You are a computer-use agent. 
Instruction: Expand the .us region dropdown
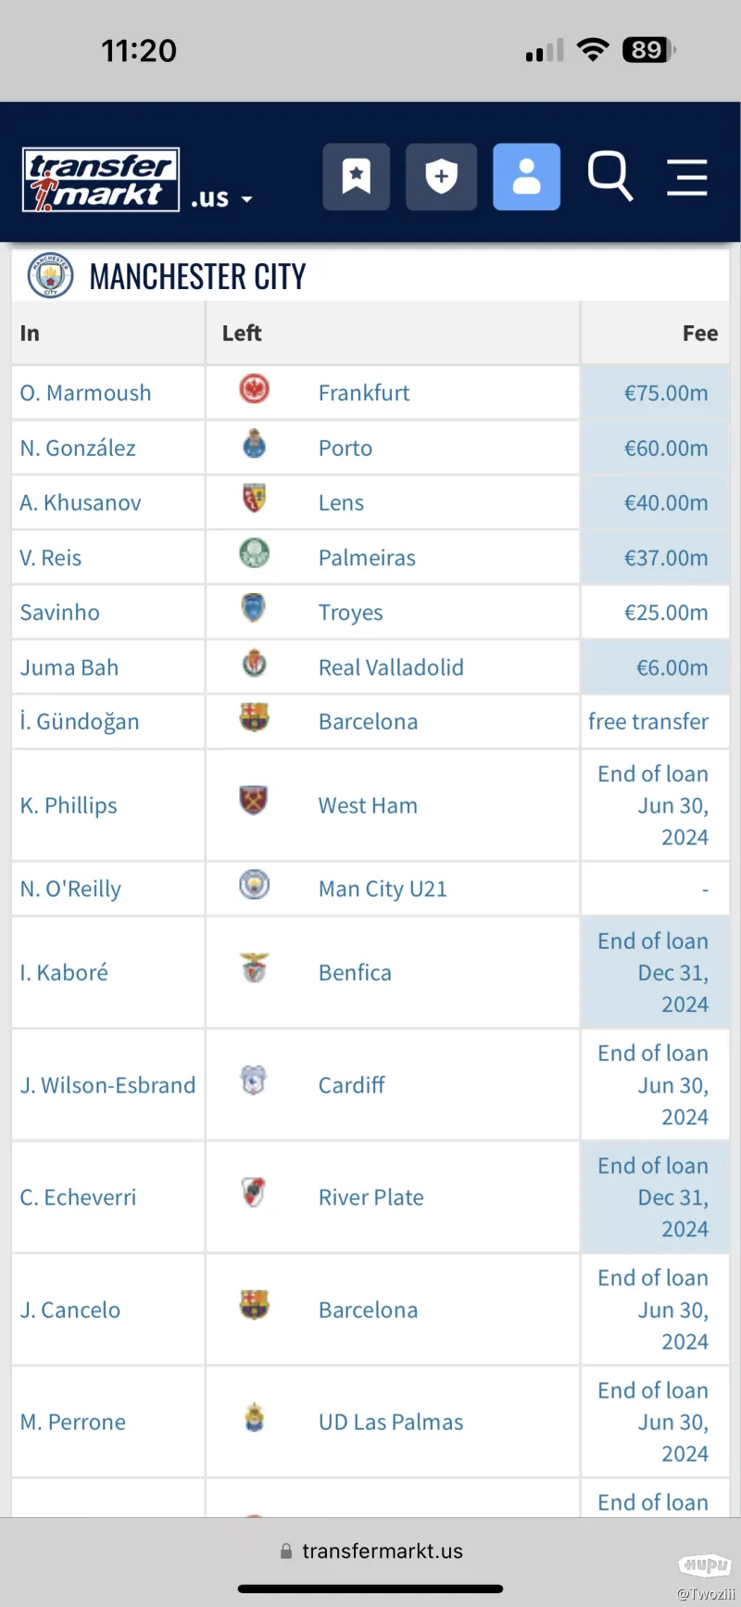(222, 198)
